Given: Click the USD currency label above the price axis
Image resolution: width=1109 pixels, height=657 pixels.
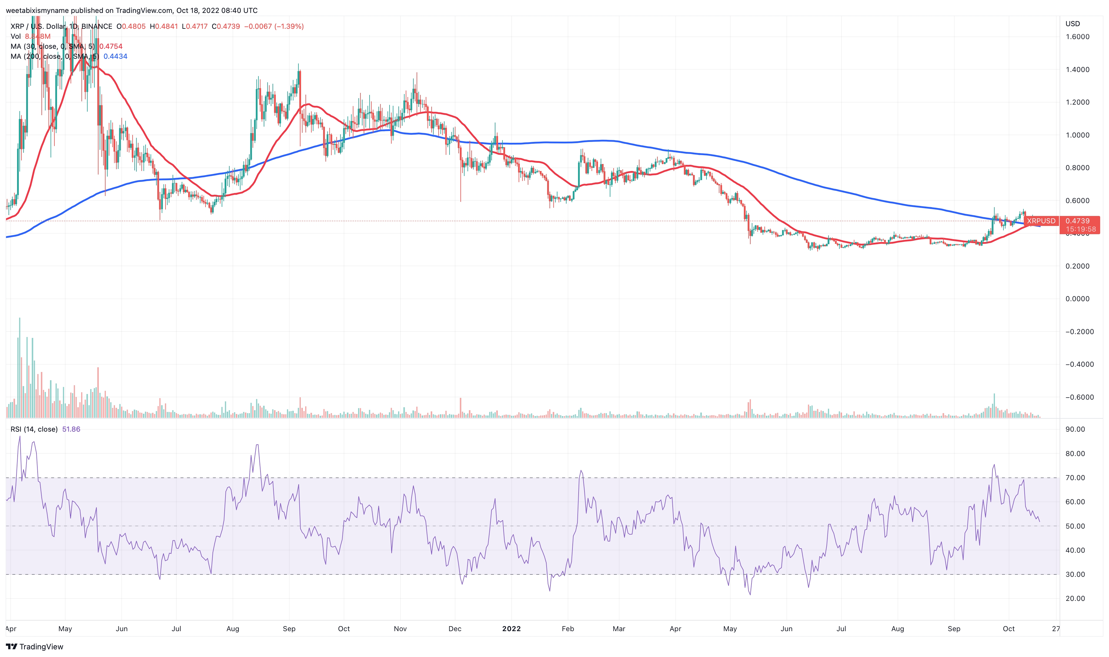Looking at the screenshot, I should [1073, 24].
